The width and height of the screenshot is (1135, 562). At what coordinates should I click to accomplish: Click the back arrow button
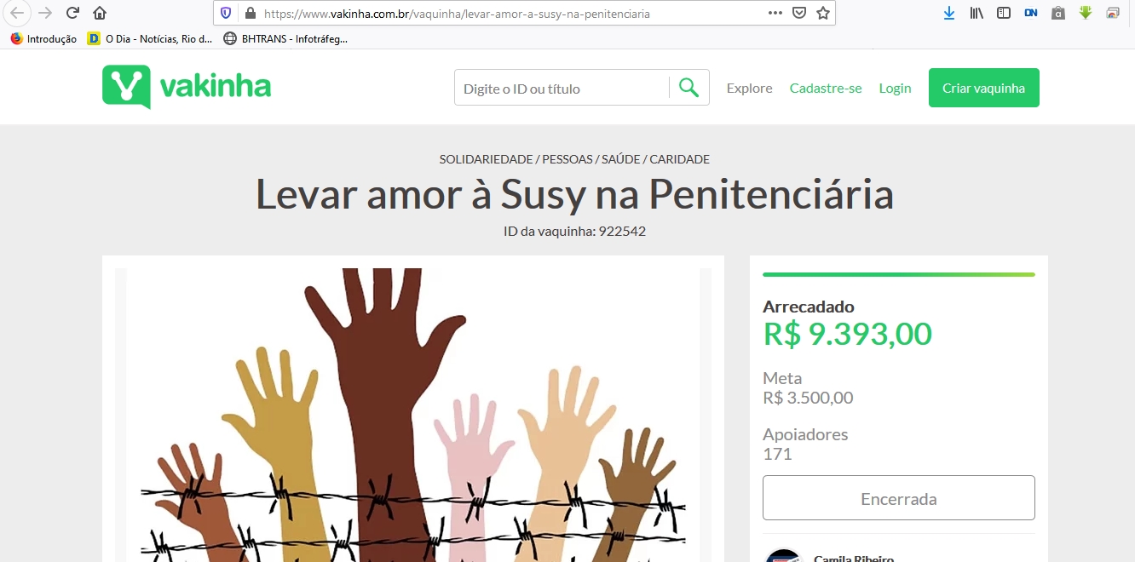(x=17, y=13)
